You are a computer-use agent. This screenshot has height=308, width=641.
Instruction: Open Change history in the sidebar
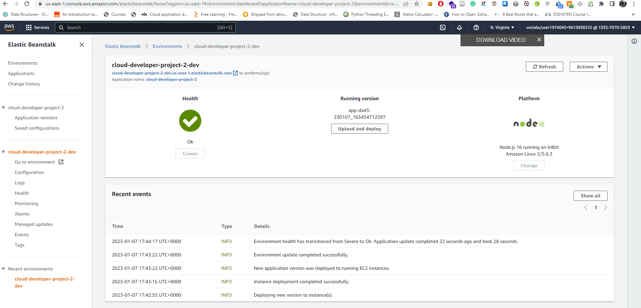(x=24, y=84)
